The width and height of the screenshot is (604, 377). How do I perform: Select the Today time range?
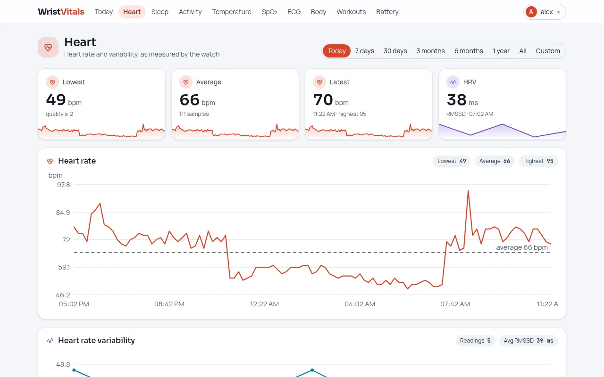[336, 51]
